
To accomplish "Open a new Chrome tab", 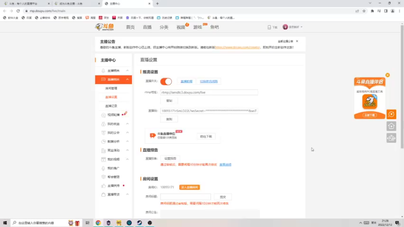I will coord(157,4).
